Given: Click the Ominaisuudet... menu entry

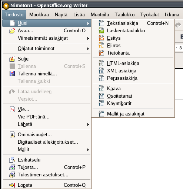Looking at the screenshot, I should pos(47,134).
